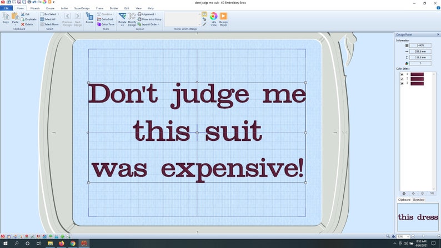Rotate the design 45 degrees

click(x=122, y=19)
